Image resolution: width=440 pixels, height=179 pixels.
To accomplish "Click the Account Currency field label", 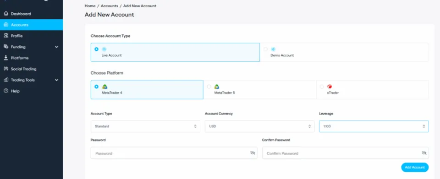I will [x=219, y=114].
